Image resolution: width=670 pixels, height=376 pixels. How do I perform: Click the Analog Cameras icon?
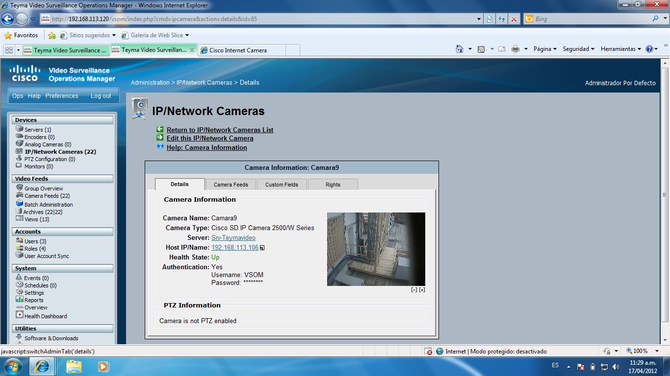(x=20, y=144)
